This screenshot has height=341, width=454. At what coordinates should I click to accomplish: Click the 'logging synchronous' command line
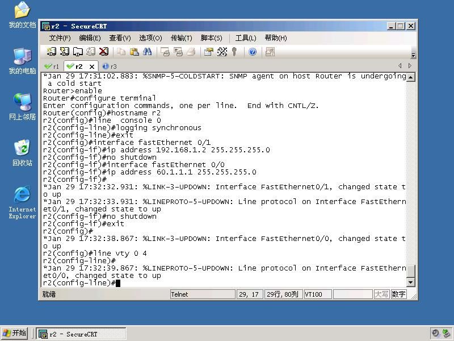coord(122,128)
